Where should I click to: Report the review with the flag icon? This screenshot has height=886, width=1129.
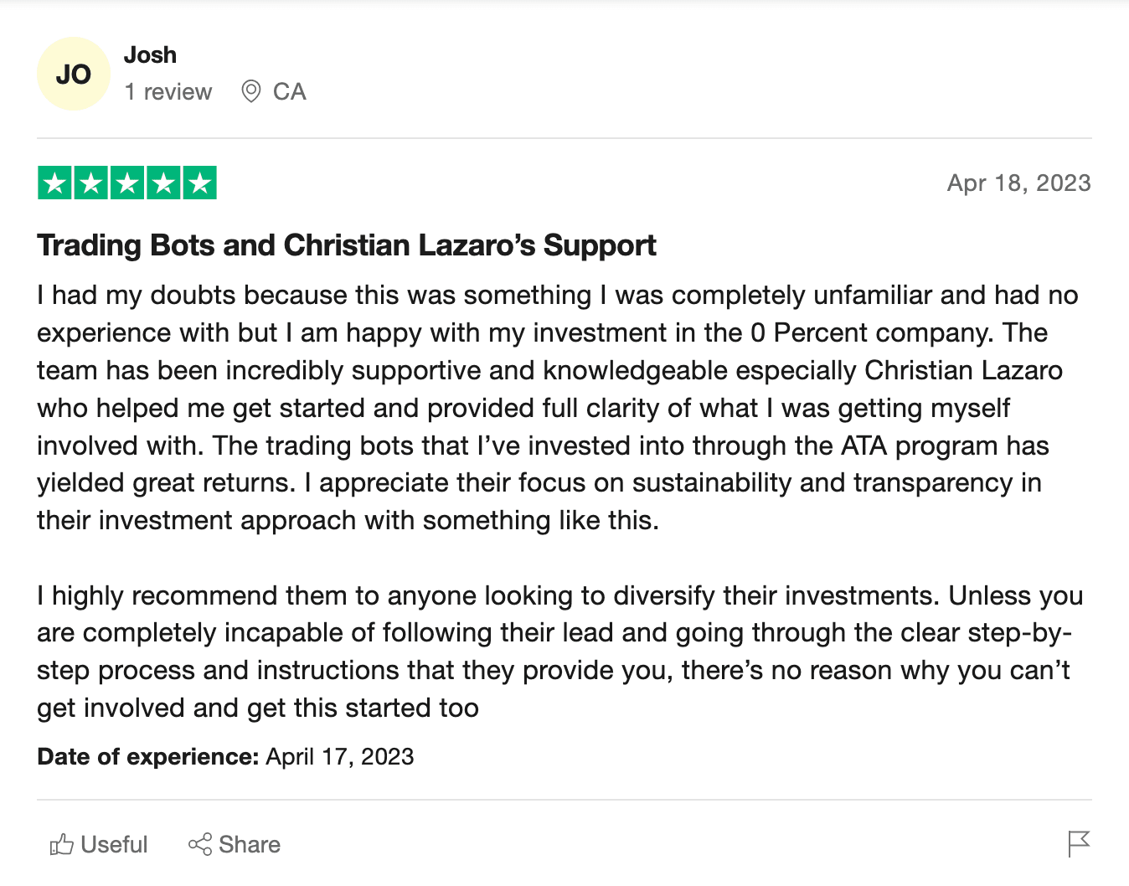[1079, 843]
